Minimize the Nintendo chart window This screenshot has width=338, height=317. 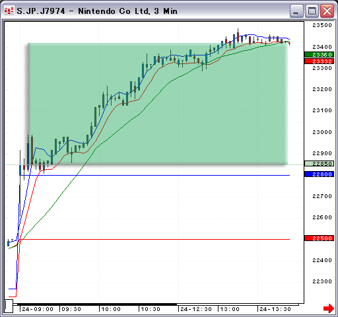click(x=296, y=11)
